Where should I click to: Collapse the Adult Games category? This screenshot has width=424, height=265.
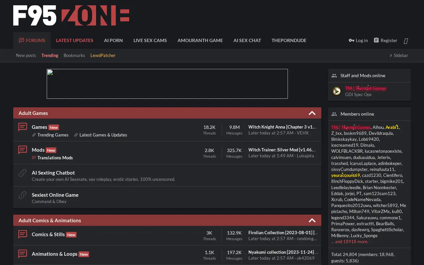pos(312,113)
